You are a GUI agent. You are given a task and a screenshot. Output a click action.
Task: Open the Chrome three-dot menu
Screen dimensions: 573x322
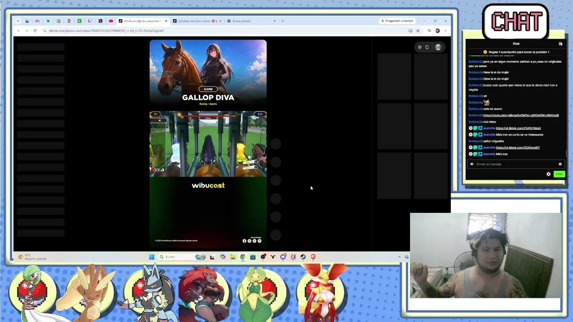point(445,31)
